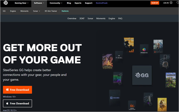Switch to the 3DAT tab
Image resolution: width=179 pixels, height=112 pixels.
[x=82, y=18]
